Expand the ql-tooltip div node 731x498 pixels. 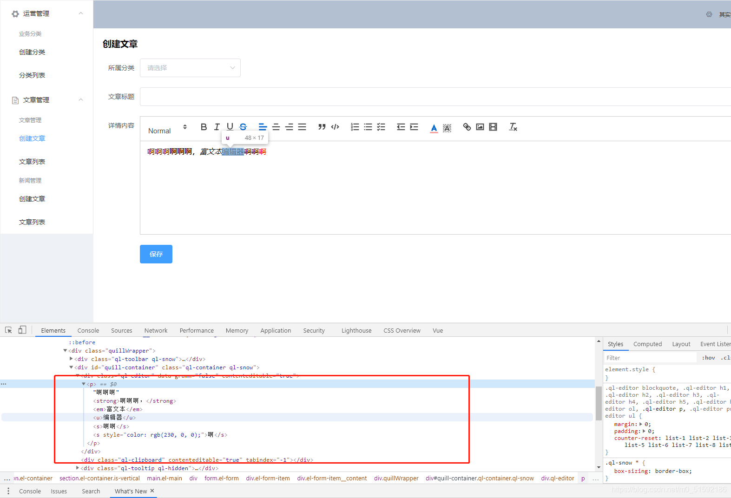click(x=77, y=468)
